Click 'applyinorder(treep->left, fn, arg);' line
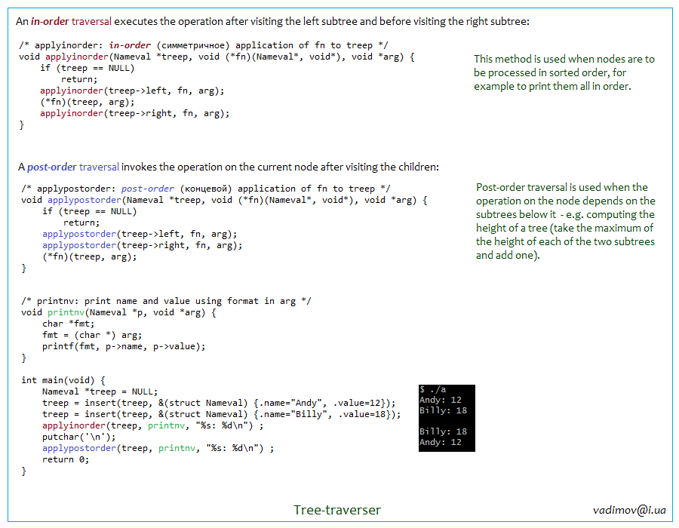The height and width of the screenshot is (528, 679). [132, 91]
